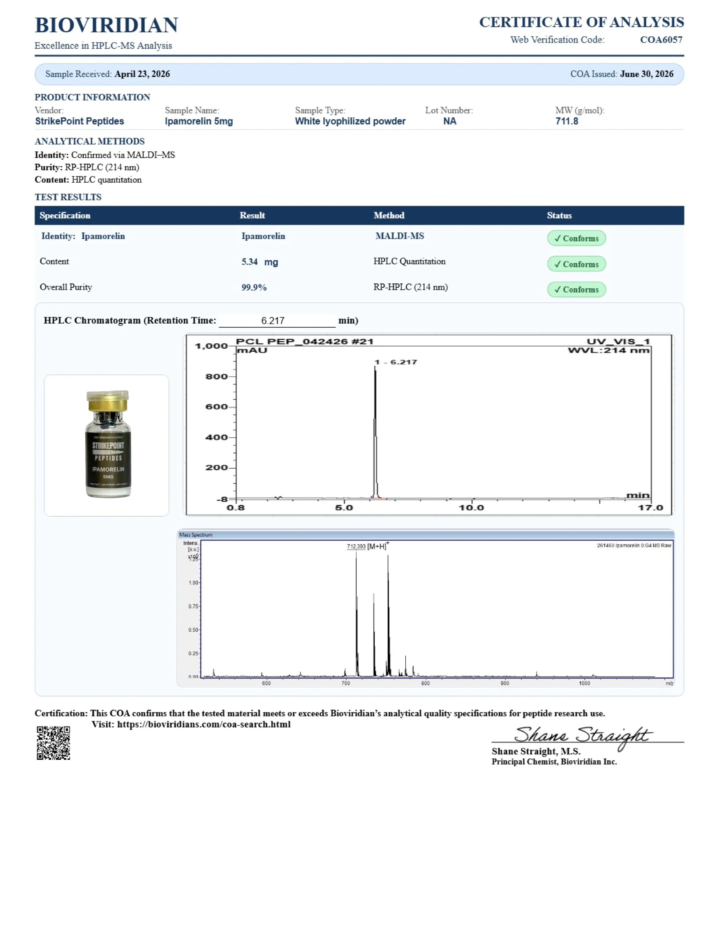This screenshot has width=719, height=930.
Task: Select the Mass Spectrum panel title
Action: [196, 535]
